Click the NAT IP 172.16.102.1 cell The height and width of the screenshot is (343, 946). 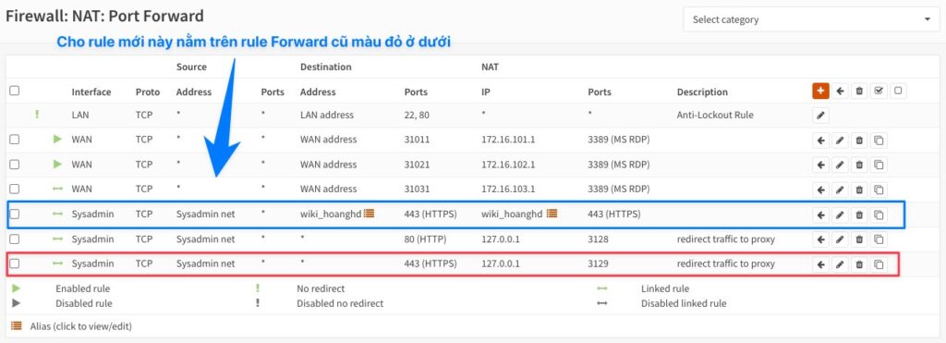508,165
